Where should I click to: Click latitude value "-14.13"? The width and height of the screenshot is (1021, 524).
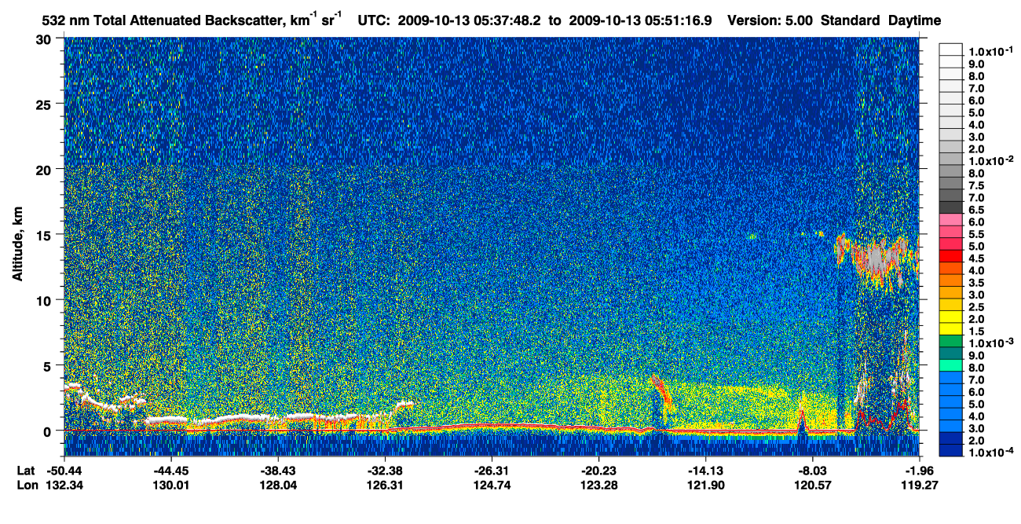(x=705, y=471)
